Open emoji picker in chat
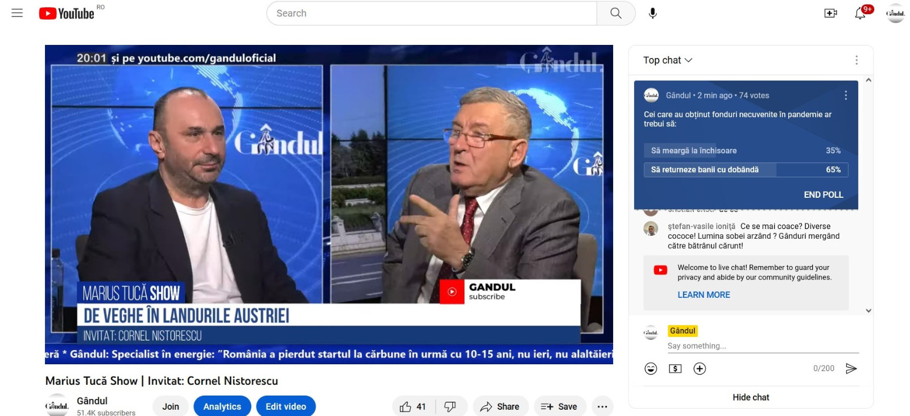Viewport: 910px width, 416px height. tap(651, 369)
